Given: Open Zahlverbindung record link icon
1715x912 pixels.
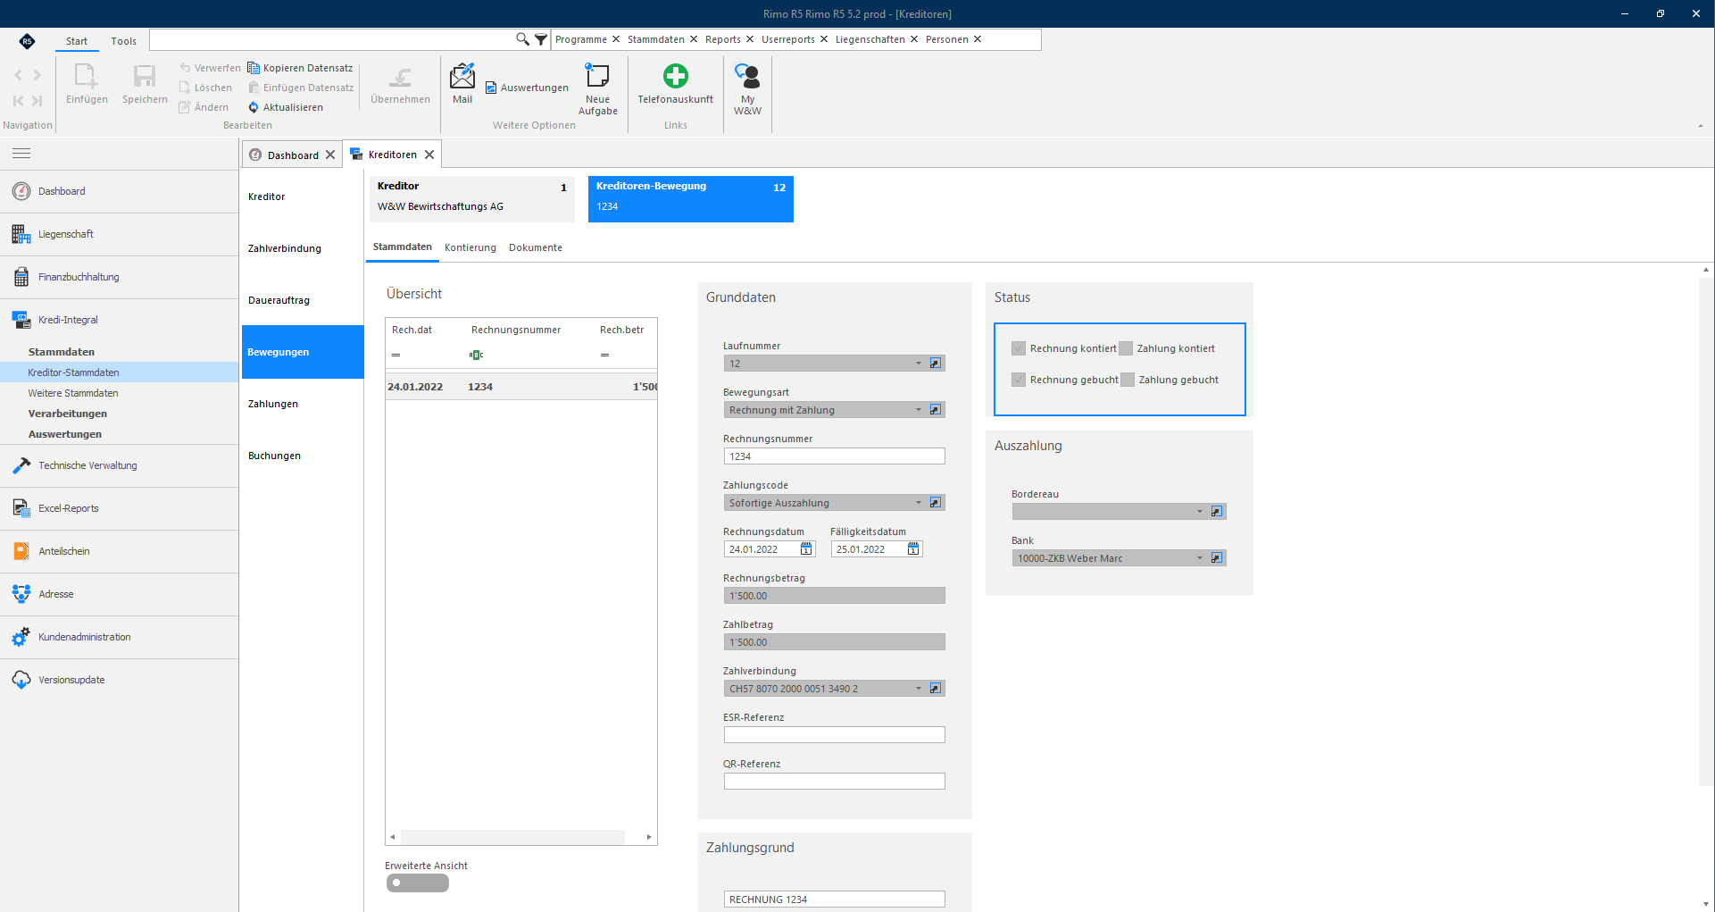Looking at the screenshot, I should pyautogui.click(x=936, y=689).
